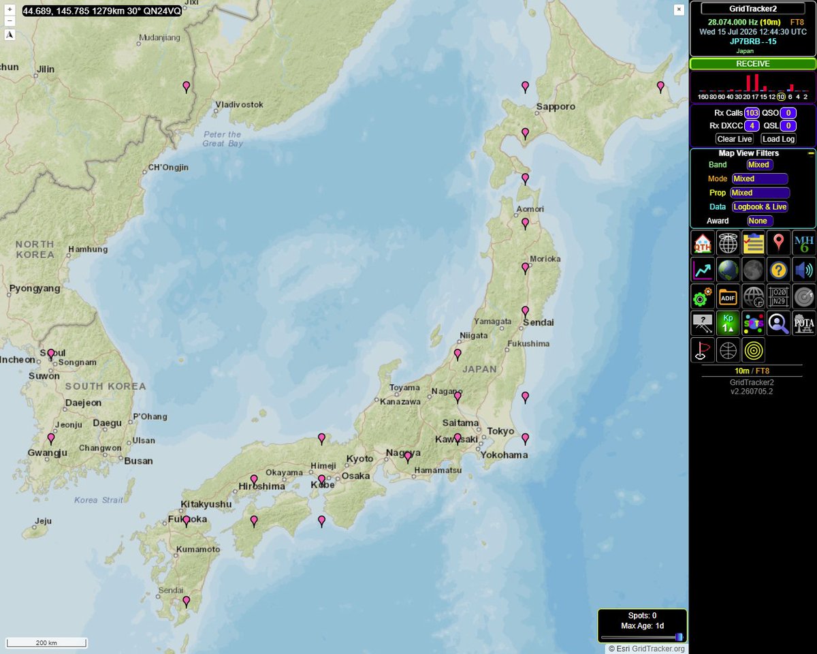Click the Load Log button
The image size is (817, 654).
tap(778, 139)
